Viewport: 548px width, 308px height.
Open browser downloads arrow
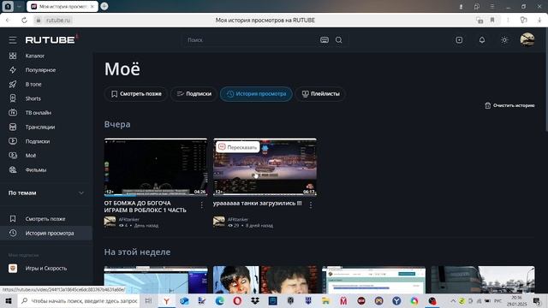(x=539, y=21)
